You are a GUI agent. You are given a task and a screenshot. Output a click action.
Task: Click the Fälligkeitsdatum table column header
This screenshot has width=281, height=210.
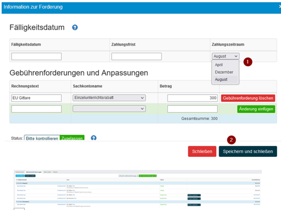click(x=26, y=44)
